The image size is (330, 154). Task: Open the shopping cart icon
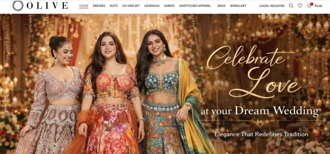[309, 6]
